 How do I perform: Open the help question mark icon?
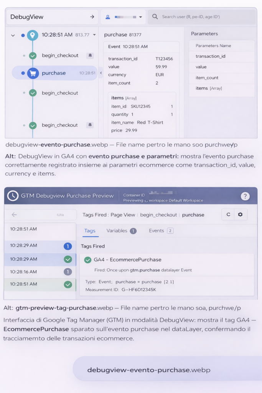click(245, 196)
